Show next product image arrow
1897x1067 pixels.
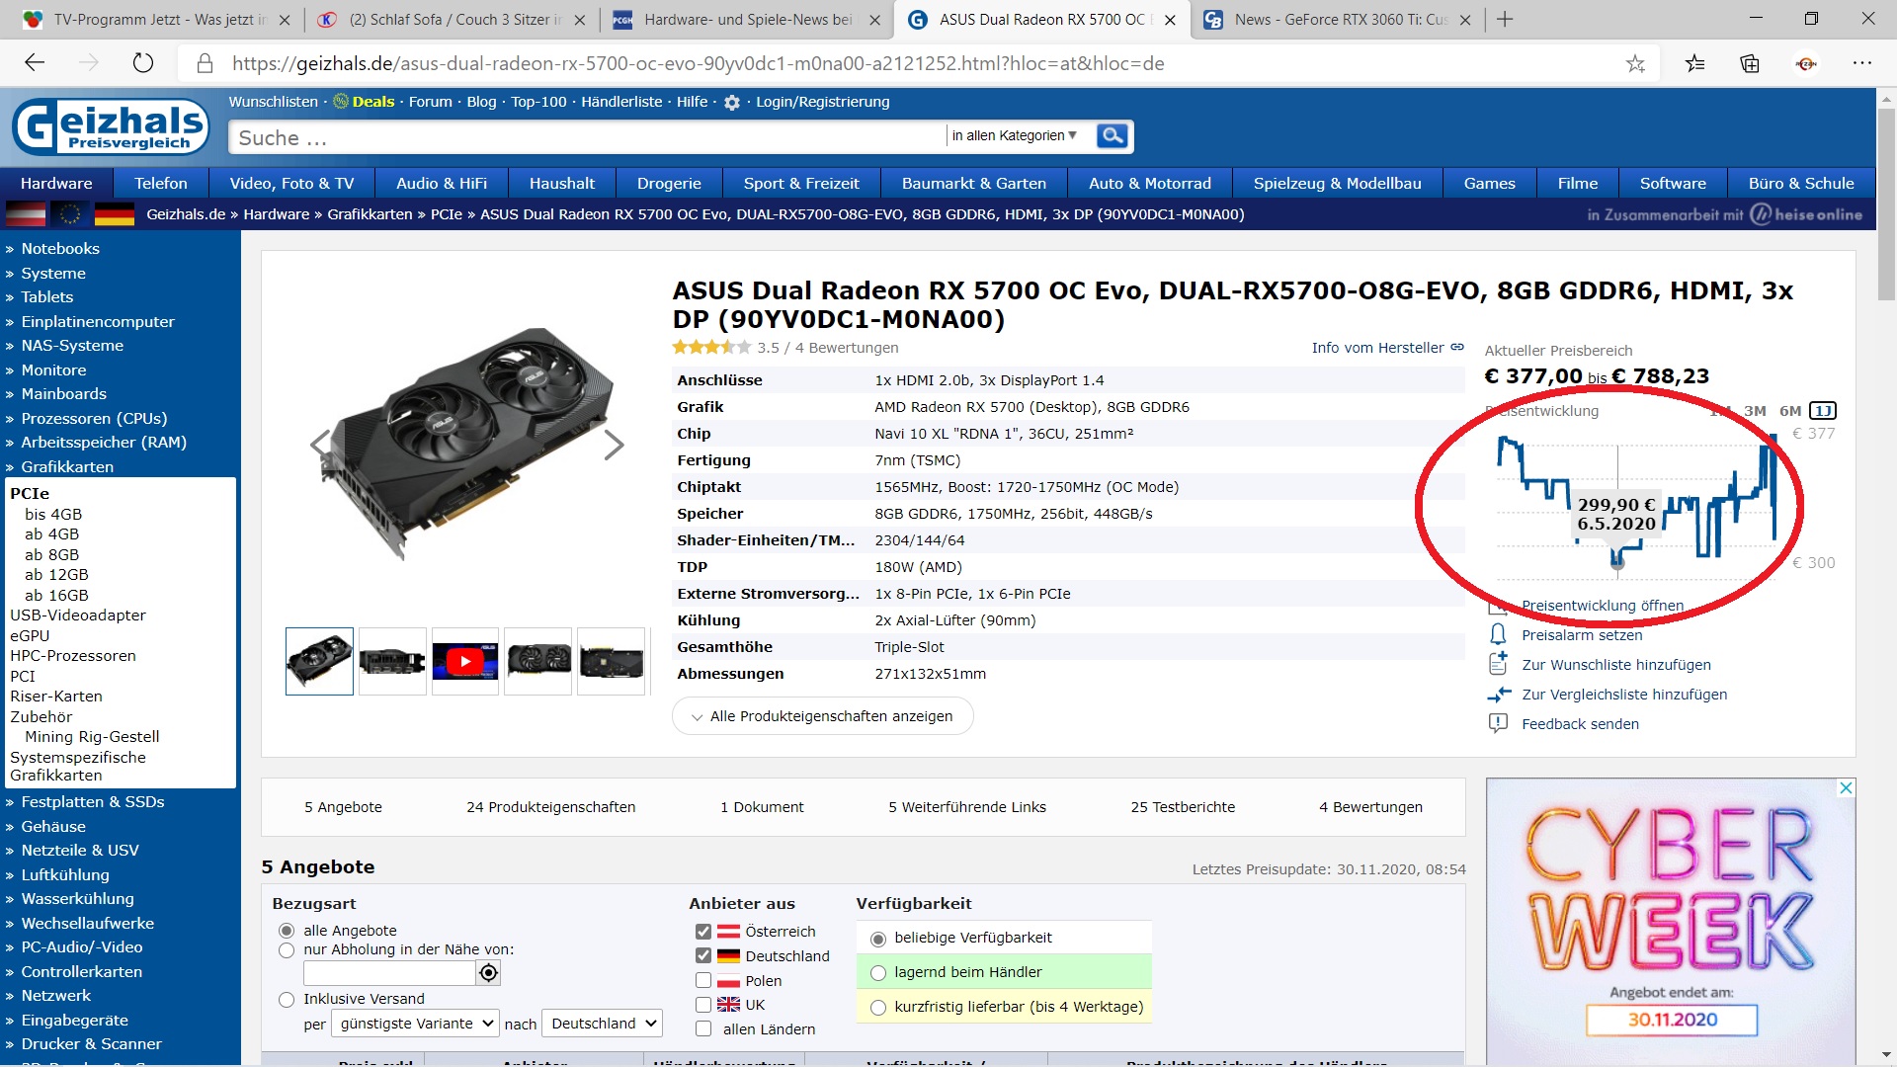click(x=614, y=445)
